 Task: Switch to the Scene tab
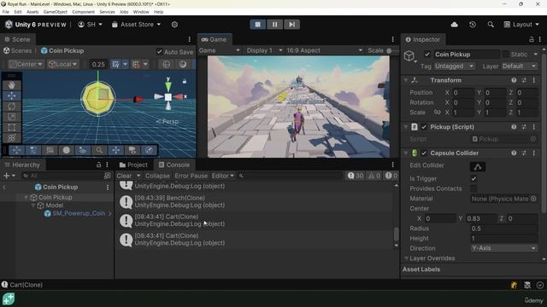17,39
